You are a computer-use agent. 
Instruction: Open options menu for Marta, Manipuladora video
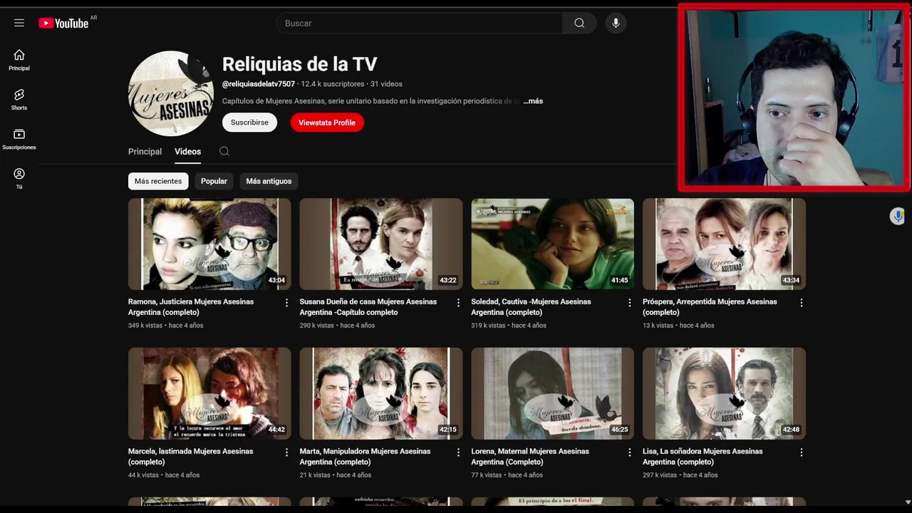tap(458, 452)
